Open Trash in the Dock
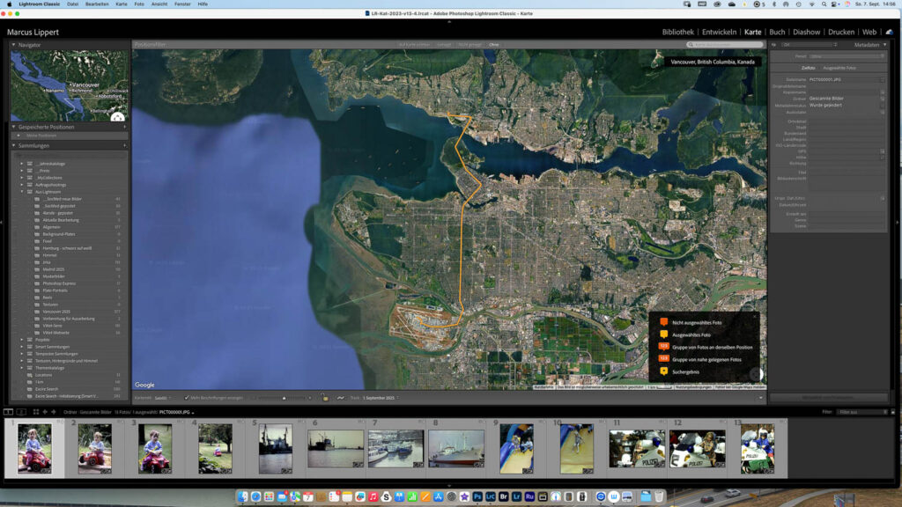Screen dimensions: 902x507 pos(659,496)
